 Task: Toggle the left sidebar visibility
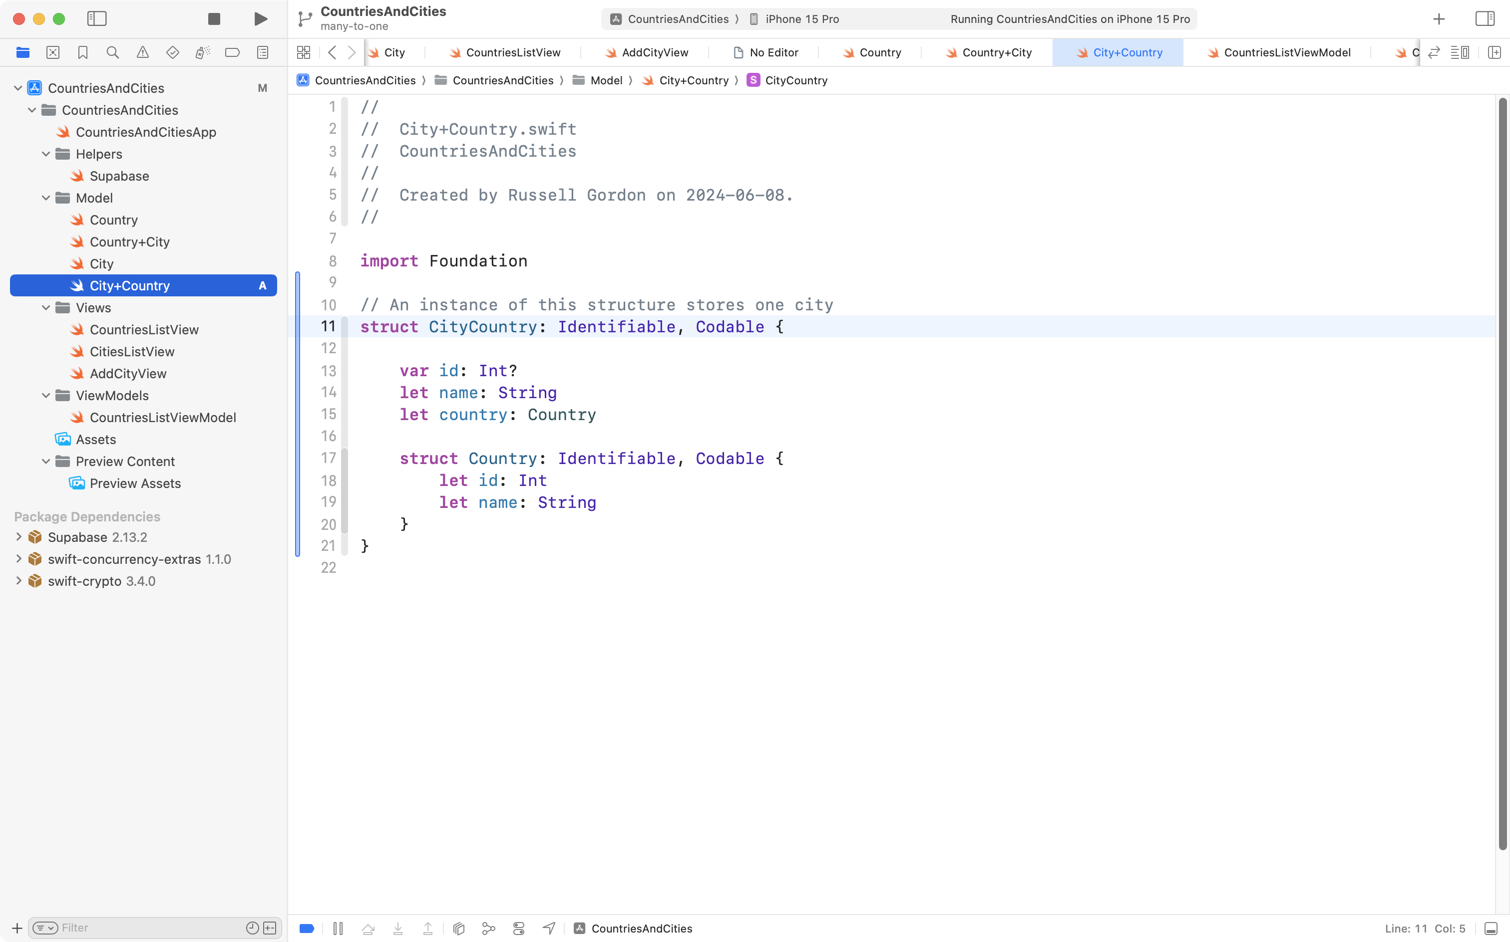(x=97, y=18)
